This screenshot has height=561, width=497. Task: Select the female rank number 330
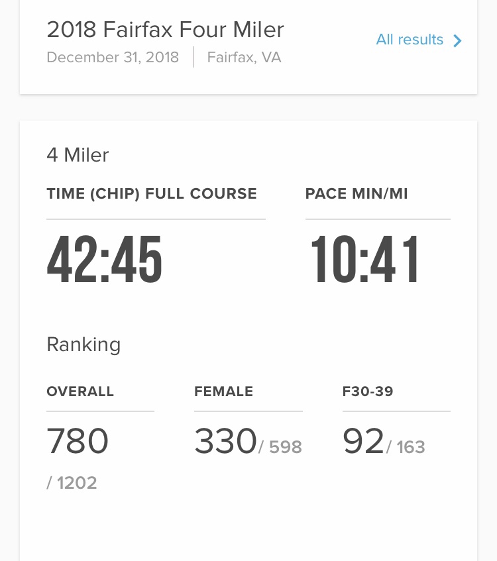(x=225, y=441)
